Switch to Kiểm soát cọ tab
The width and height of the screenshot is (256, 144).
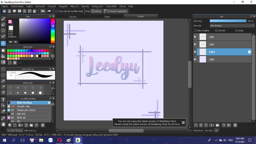coord(30,130)
